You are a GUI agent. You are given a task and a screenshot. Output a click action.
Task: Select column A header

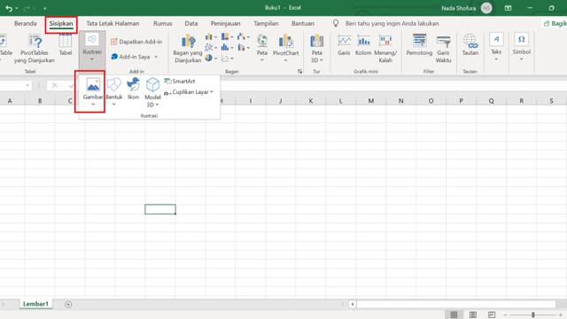(10, 101)
